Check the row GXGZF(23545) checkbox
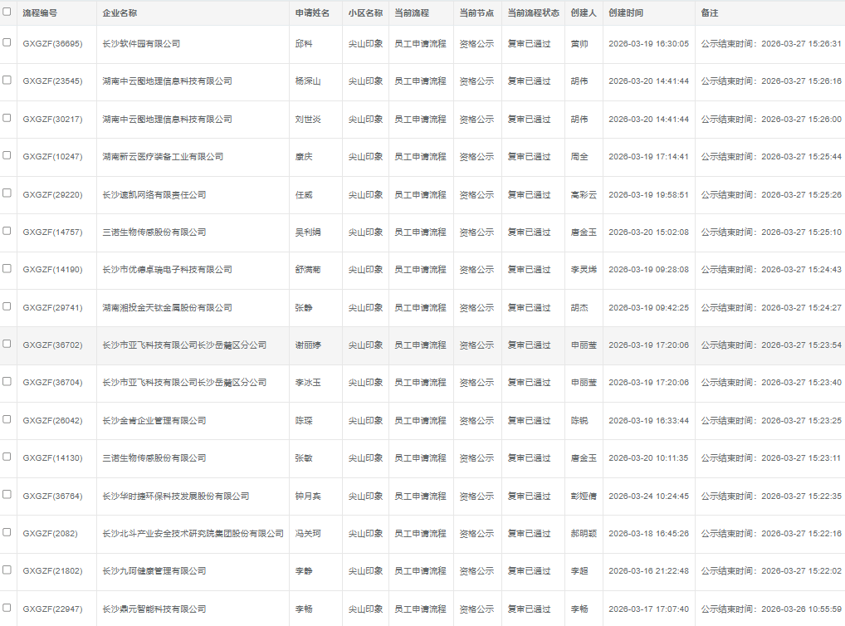This screenshot has width=845, height=626. tap(7, 80)
